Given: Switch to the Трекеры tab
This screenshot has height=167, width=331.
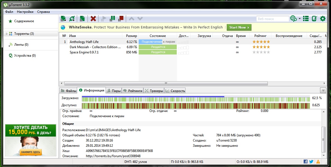Looking at the screenshot, I should [154, 91].
